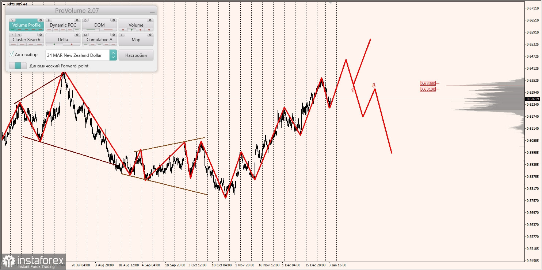542x270 pixels.
Task: Open Cluster Search gear settings
Action: [x=41, y=35]
